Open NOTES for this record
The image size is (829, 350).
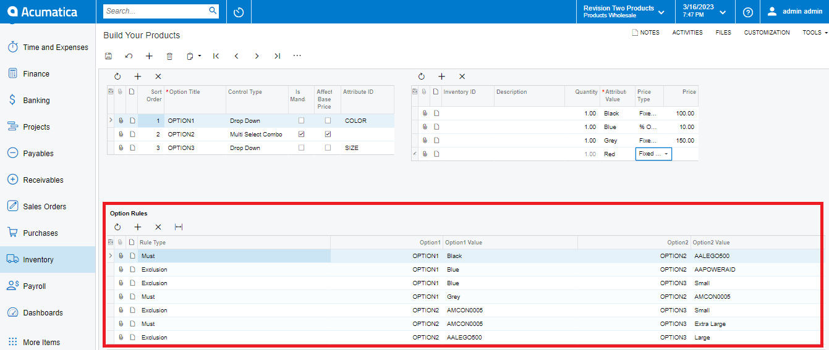(645, 33)
